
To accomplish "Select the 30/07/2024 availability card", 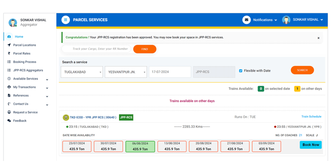I will tap(108, 146).
